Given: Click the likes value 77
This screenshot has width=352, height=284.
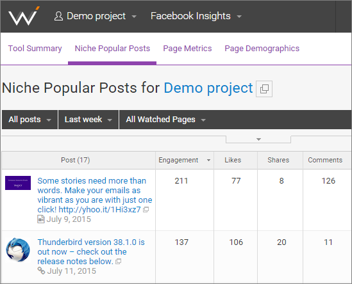Looking at the screenshot, I should [x=236, y=181].
